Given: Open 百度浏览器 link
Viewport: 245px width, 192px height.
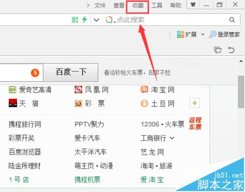Looking at the screenshot, I should click(x=25, y=152).
